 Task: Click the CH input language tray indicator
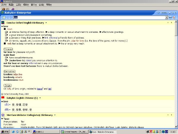click(166, 132)
